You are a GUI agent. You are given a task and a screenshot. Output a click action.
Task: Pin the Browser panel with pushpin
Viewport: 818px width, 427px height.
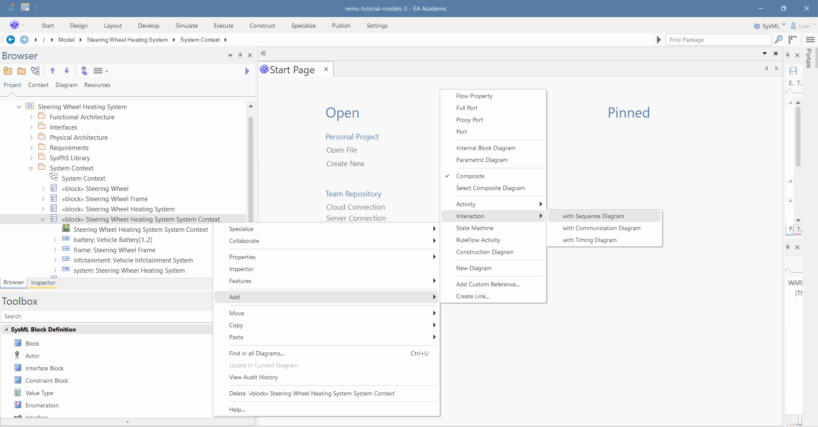click(x=240, y=55)
